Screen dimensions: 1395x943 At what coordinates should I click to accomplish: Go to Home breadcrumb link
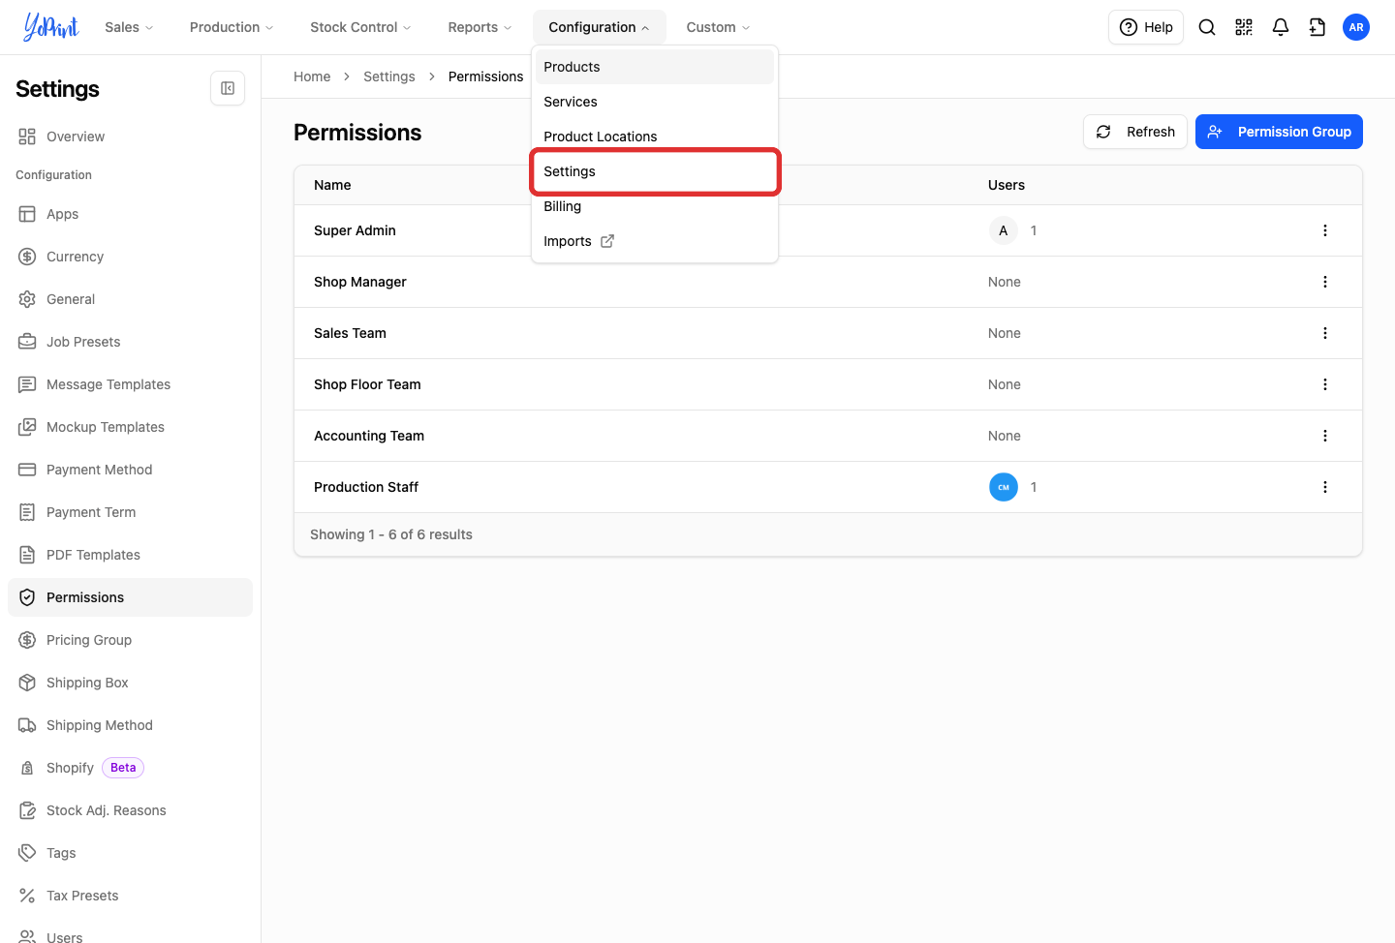click(x=312, y=76)
